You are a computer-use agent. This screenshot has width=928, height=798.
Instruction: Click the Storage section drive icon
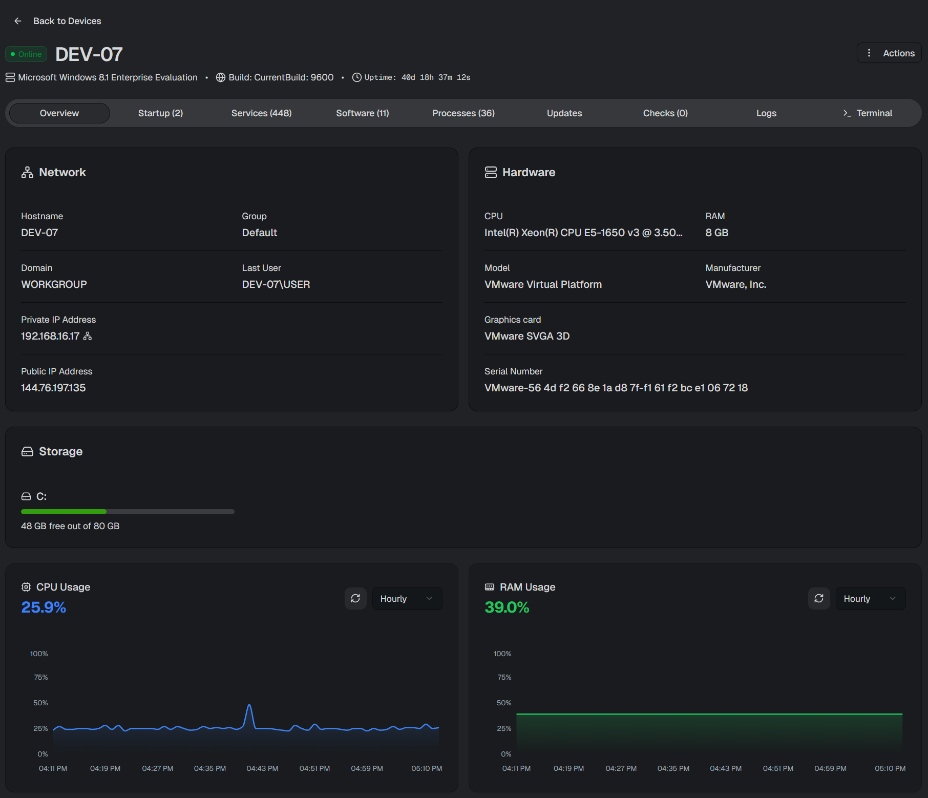point(27,452)
